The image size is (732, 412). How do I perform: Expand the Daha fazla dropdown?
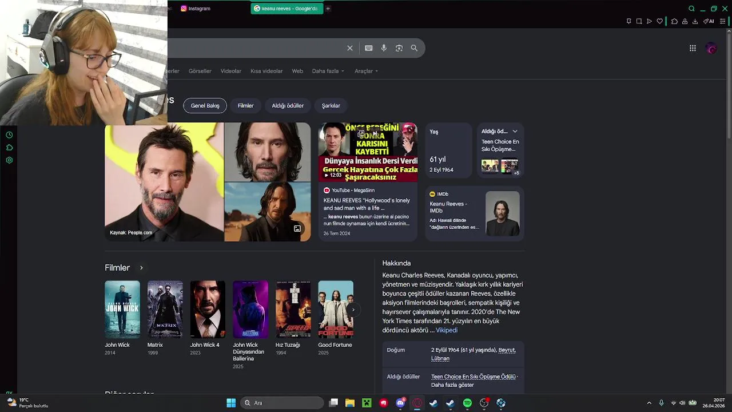click(328, 71)
